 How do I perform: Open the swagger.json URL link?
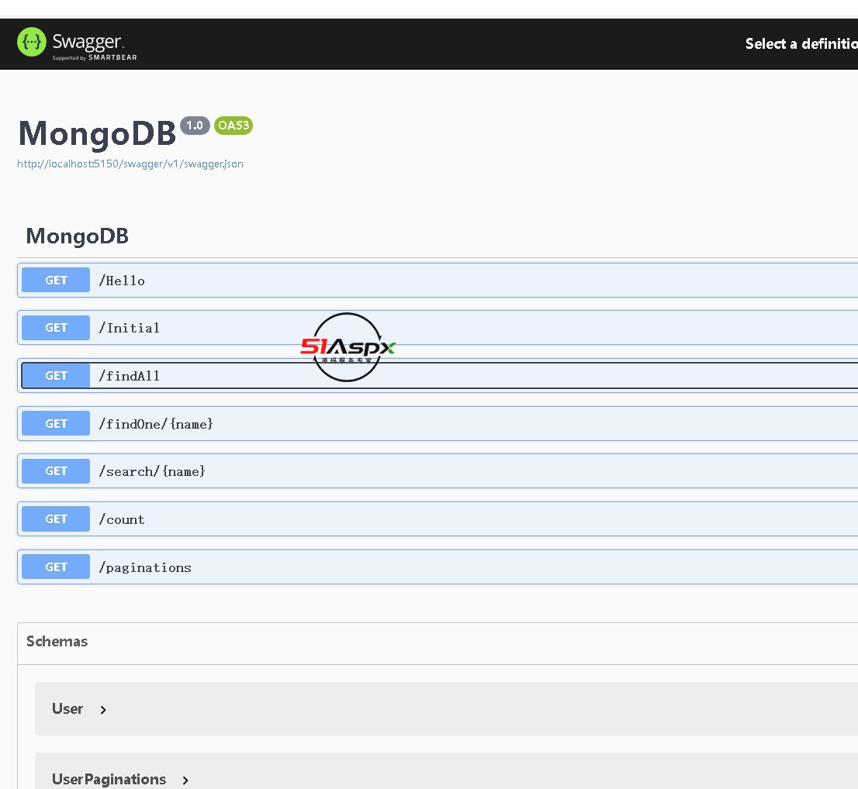click(x=130, y=164)
